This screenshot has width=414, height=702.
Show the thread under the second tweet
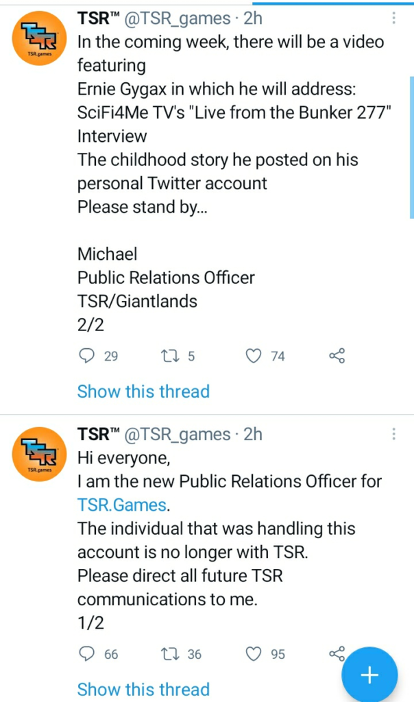click(x=143, y=690)
